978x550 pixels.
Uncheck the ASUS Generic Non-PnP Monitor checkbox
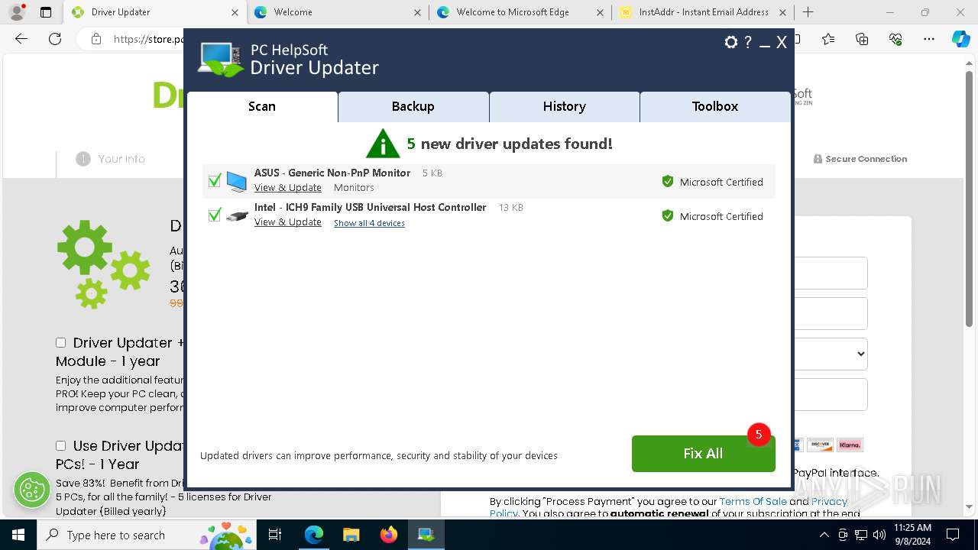[x=215, y=181]
